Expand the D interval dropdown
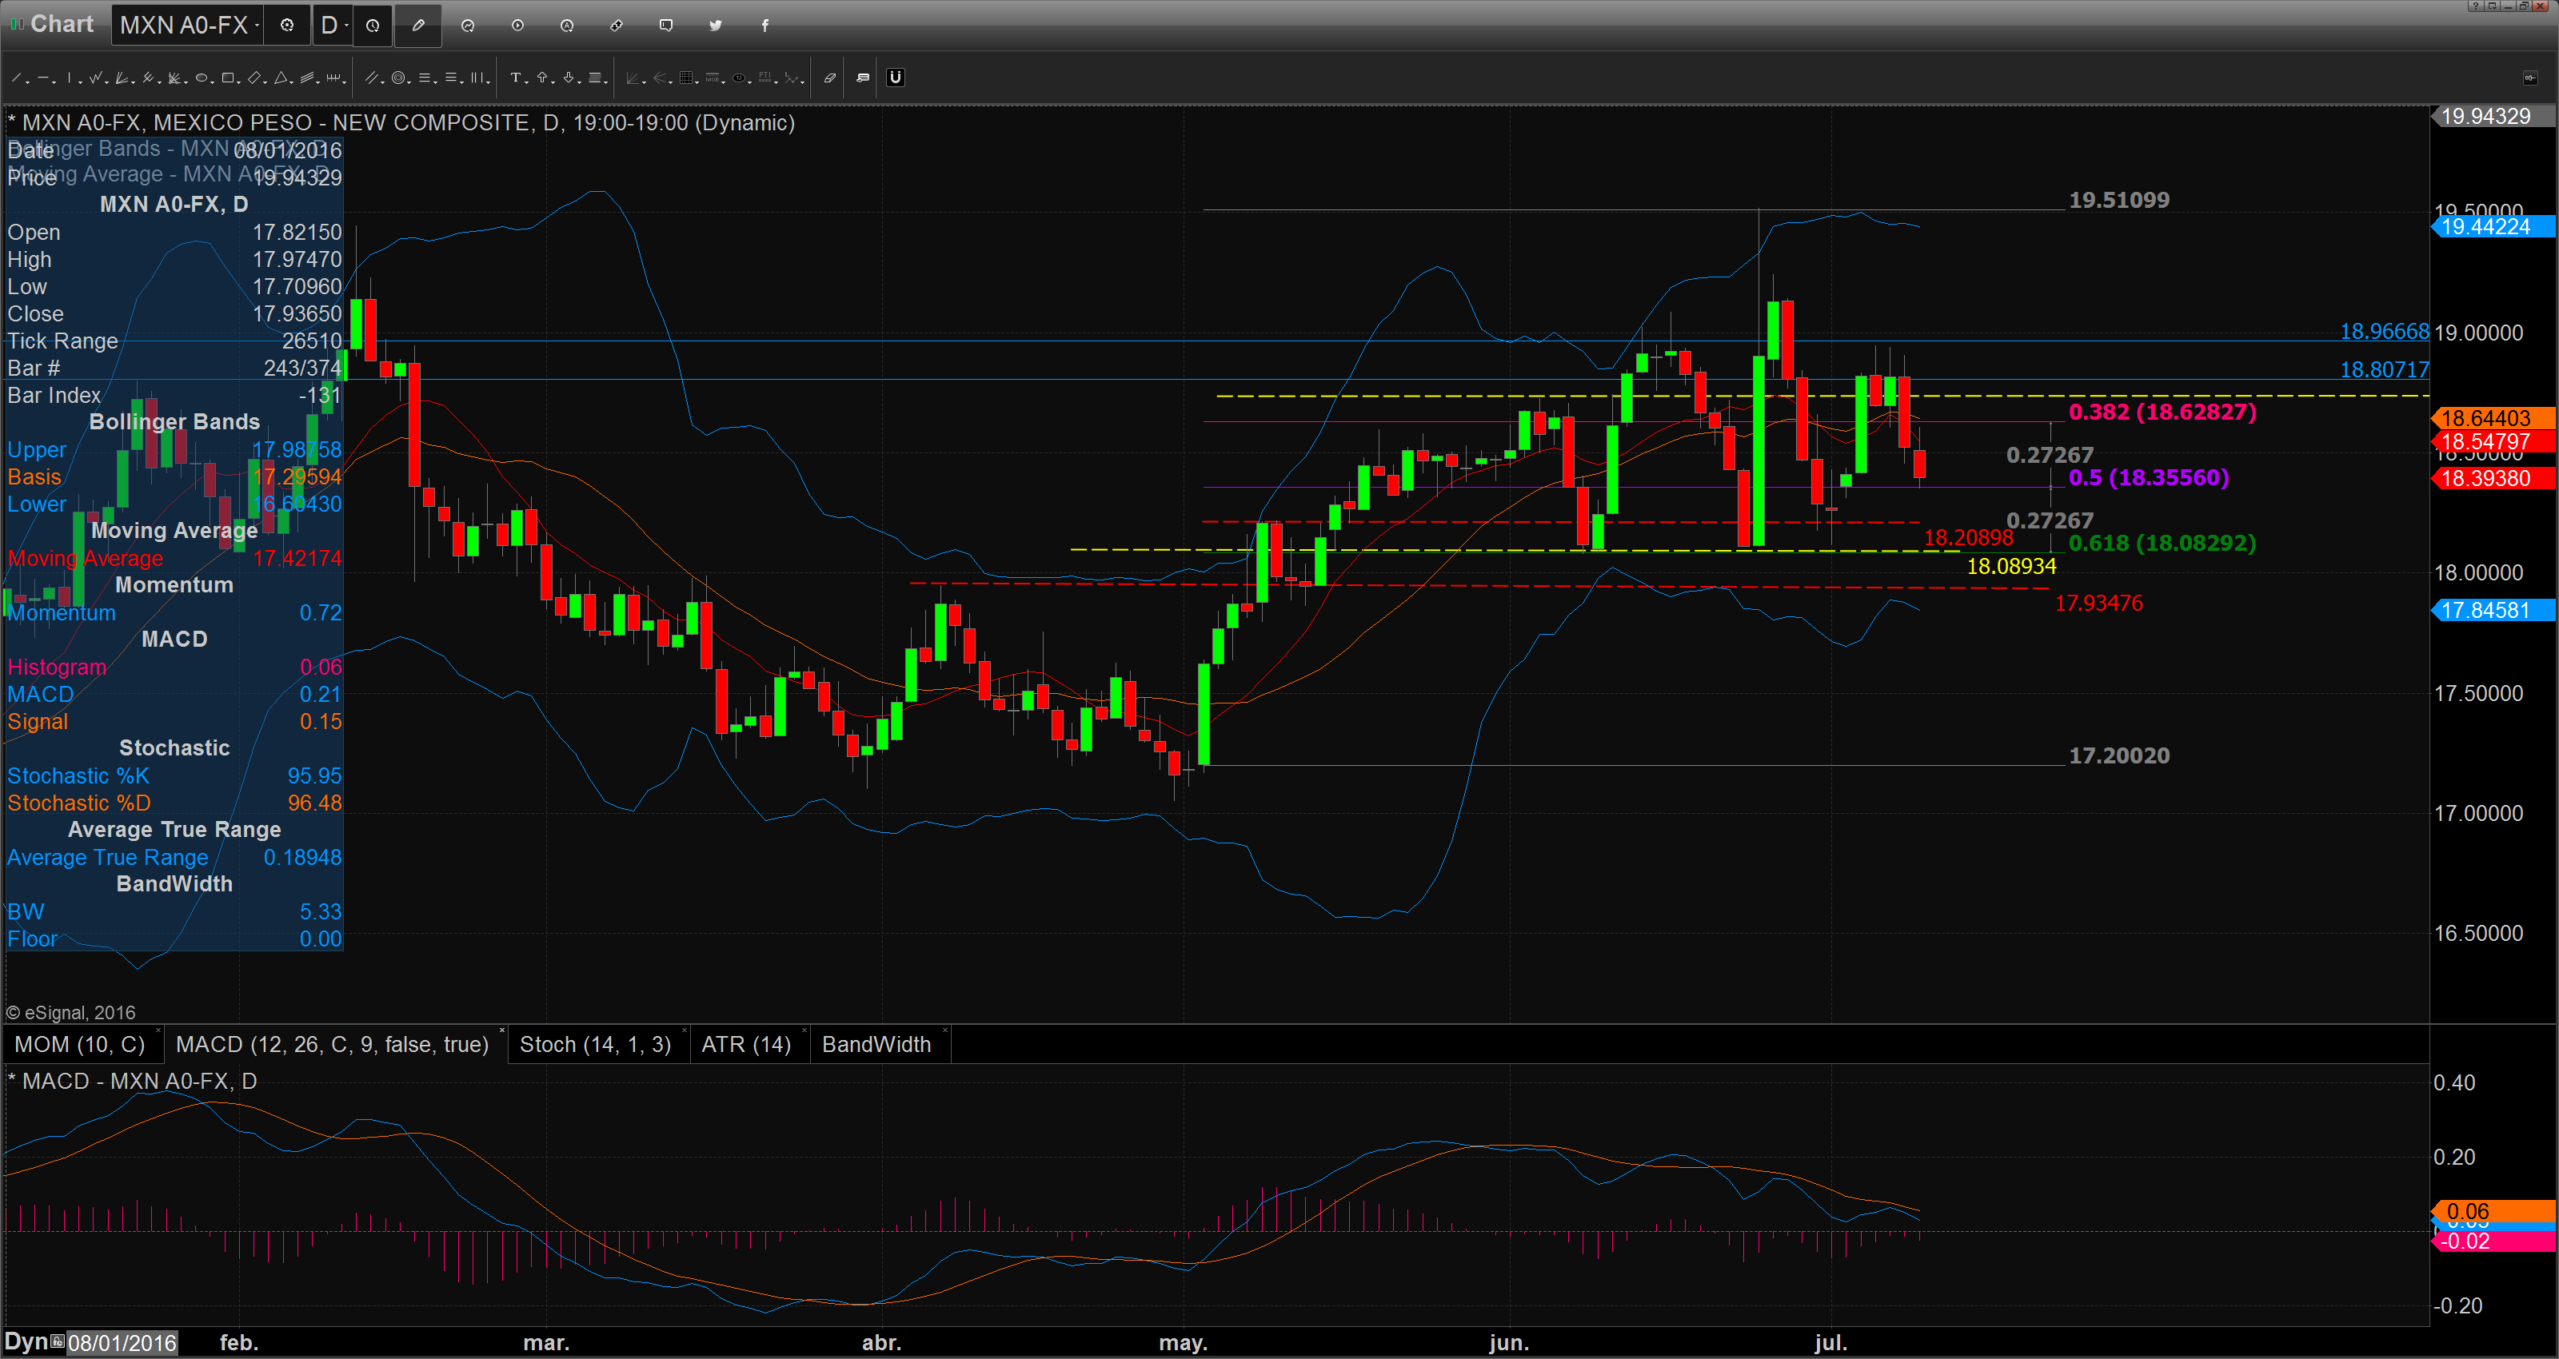The width and height of the screenshot is (2559, 1359). pyautogui.click(x=347, y=26)
